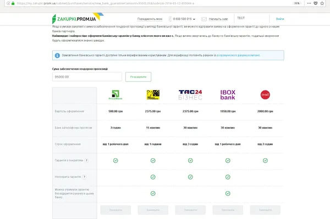Click the covered guarantee checkmark under the red ПУМБ logo
Image resolution: width=330 pixels, height=219 pixels.
pos(265,160)
